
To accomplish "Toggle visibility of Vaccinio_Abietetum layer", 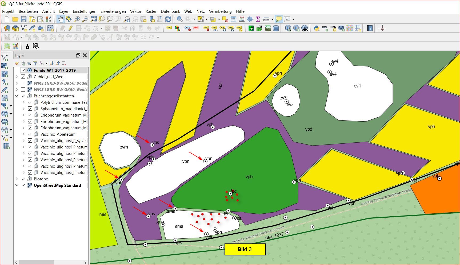I will pos(30,134).
